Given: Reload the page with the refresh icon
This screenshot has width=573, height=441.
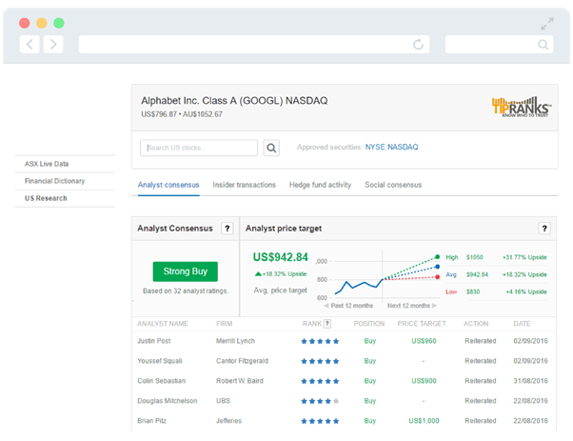Looking at the screenshot, I should (x=418, y=44).
